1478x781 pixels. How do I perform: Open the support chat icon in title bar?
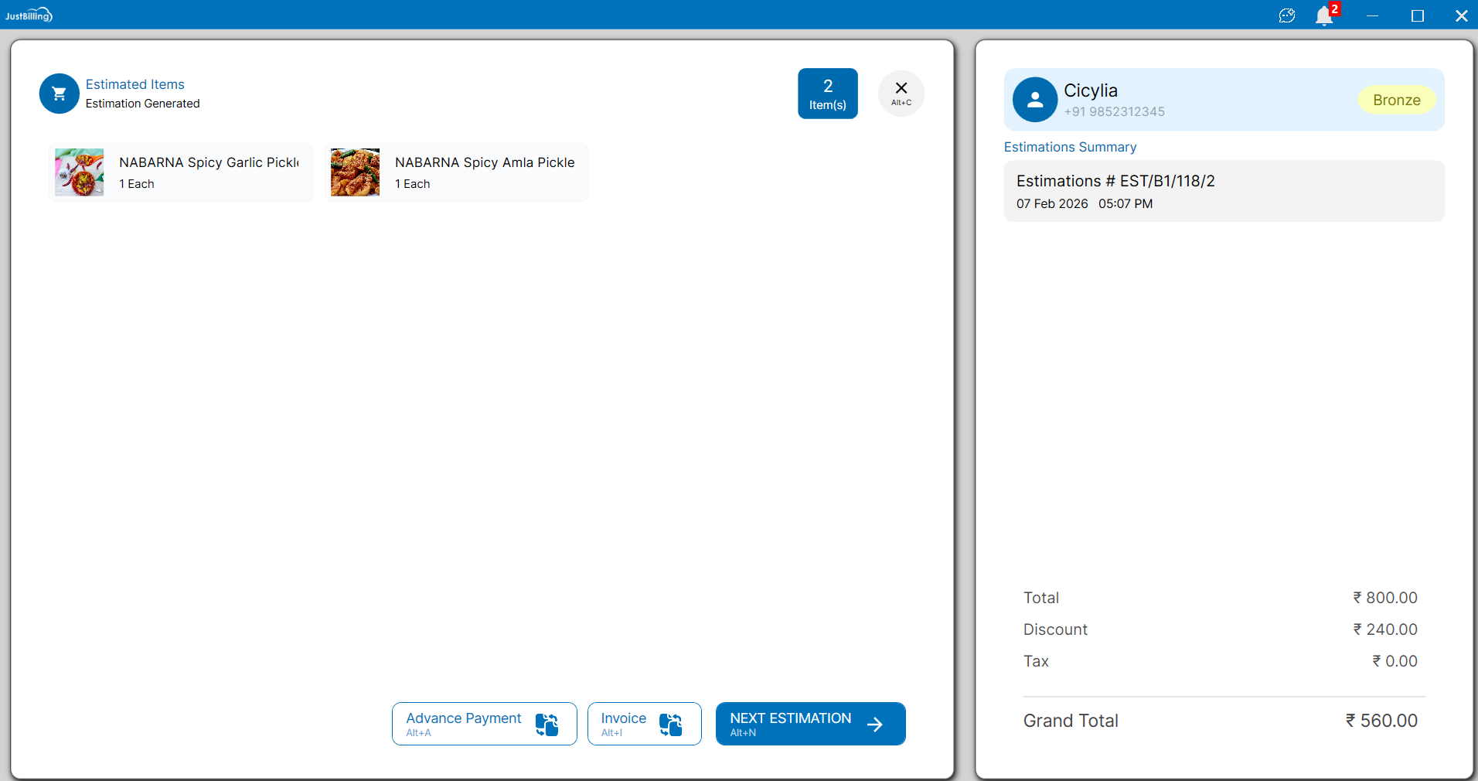[1286, 15]
